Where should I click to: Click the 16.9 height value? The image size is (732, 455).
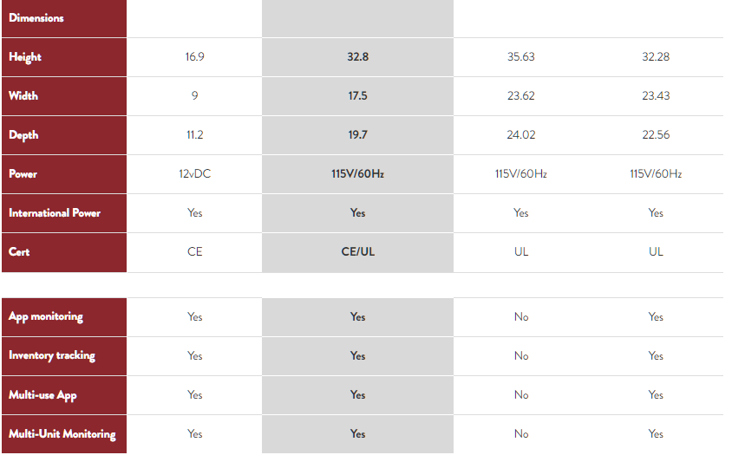[194, 57]
